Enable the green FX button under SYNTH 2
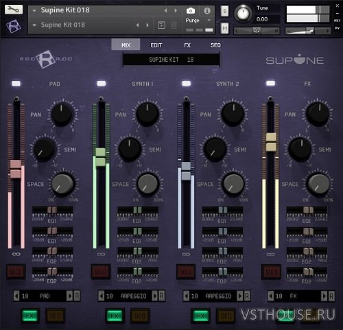The height and width of the screenshot is (330, 343). pyautogui.click(x=201, y=316)
